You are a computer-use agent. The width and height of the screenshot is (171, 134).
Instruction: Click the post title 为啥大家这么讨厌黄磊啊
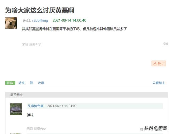40,10
